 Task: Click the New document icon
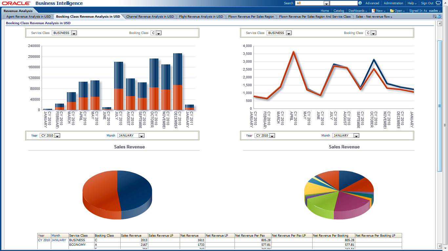pyautogui.click(x=373, y=11)
